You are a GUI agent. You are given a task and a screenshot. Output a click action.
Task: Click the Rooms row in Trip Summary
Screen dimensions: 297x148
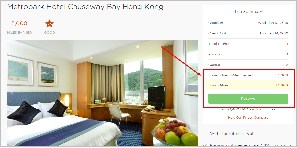pos(248,54)
